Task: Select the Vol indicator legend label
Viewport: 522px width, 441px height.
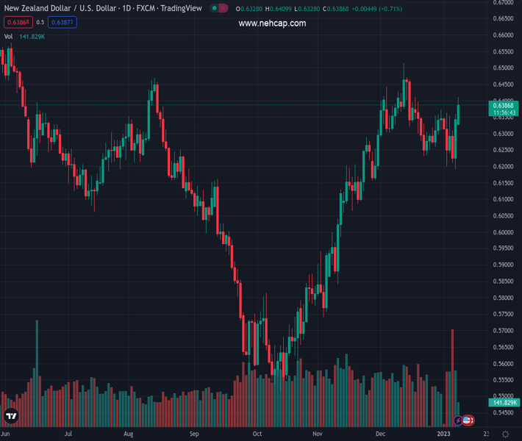Action: [x=9, y=36]
